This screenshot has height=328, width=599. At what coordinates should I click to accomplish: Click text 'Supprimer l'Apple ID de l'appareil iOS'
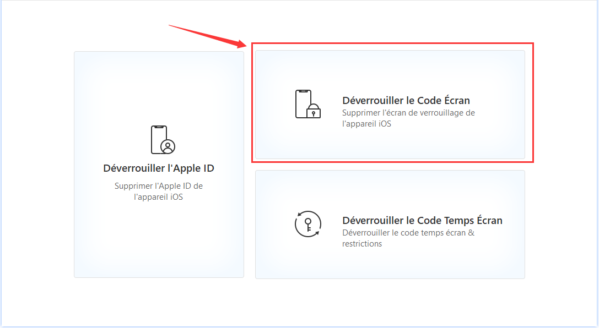[159, 192]
